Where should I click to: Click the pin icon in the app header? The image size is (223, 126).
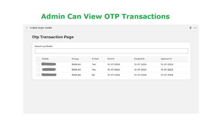pos(190,28)
